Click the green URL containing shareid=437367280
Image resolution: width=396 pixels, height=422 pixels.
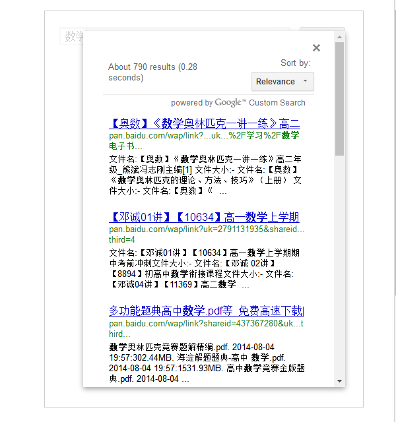pyautogui.click(x=206, y=328)
